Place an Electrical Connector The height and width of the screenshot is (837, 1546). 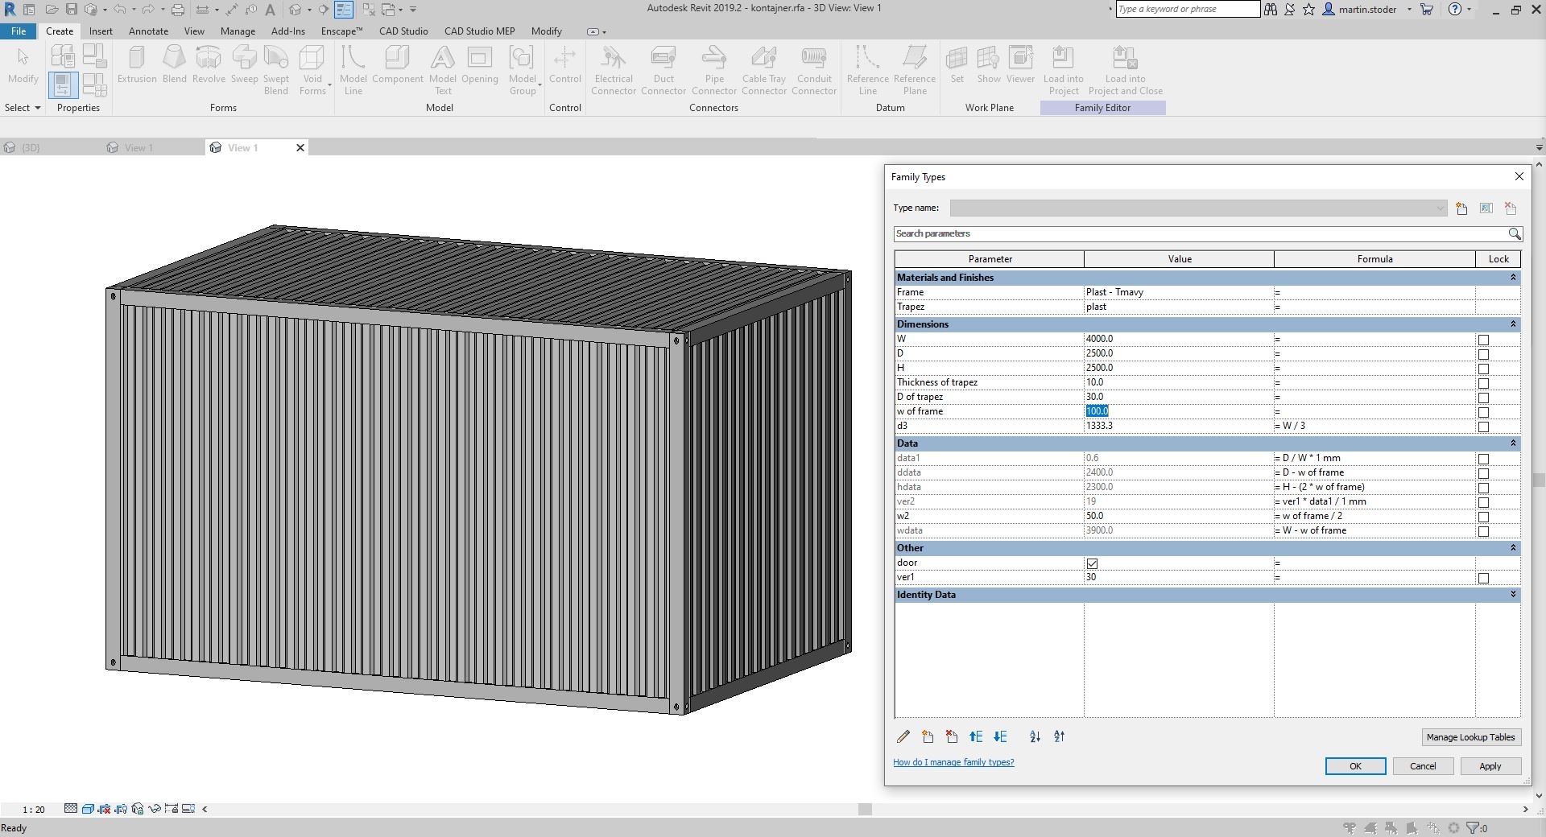coord(613,68)
